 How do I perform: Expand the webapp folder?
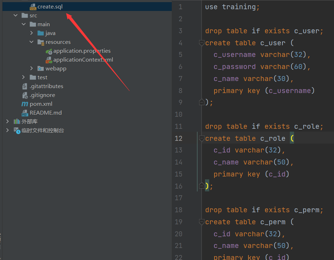[31, 68]
